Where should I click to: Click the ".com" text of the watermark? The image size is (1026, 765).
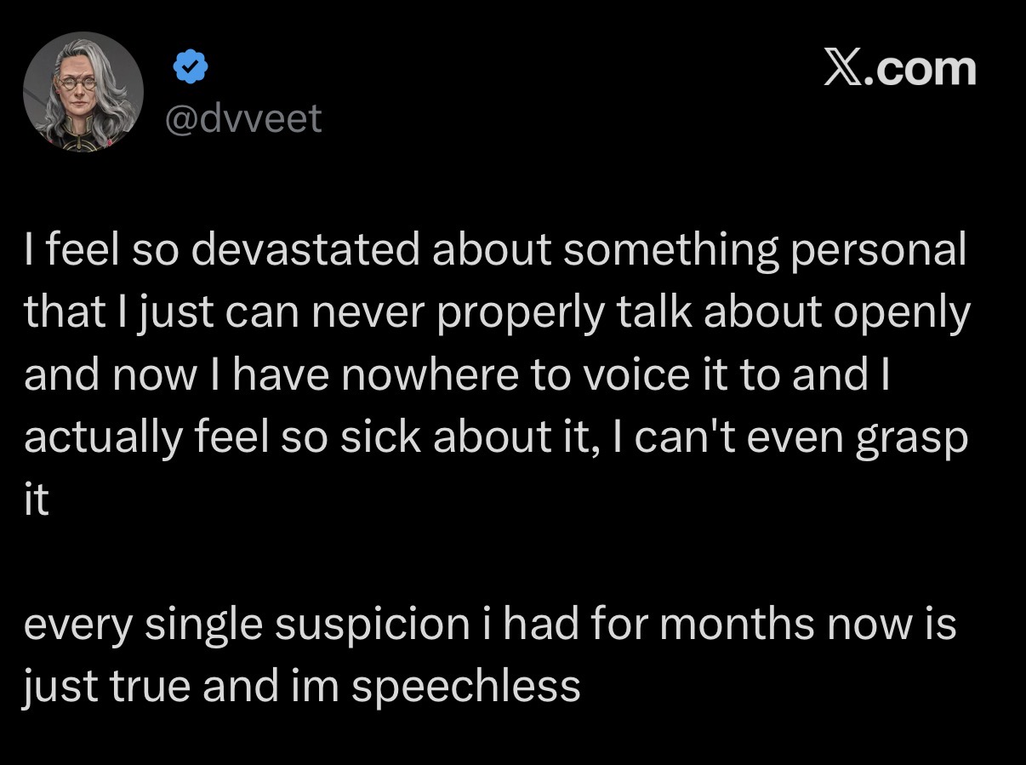point(921,69)
